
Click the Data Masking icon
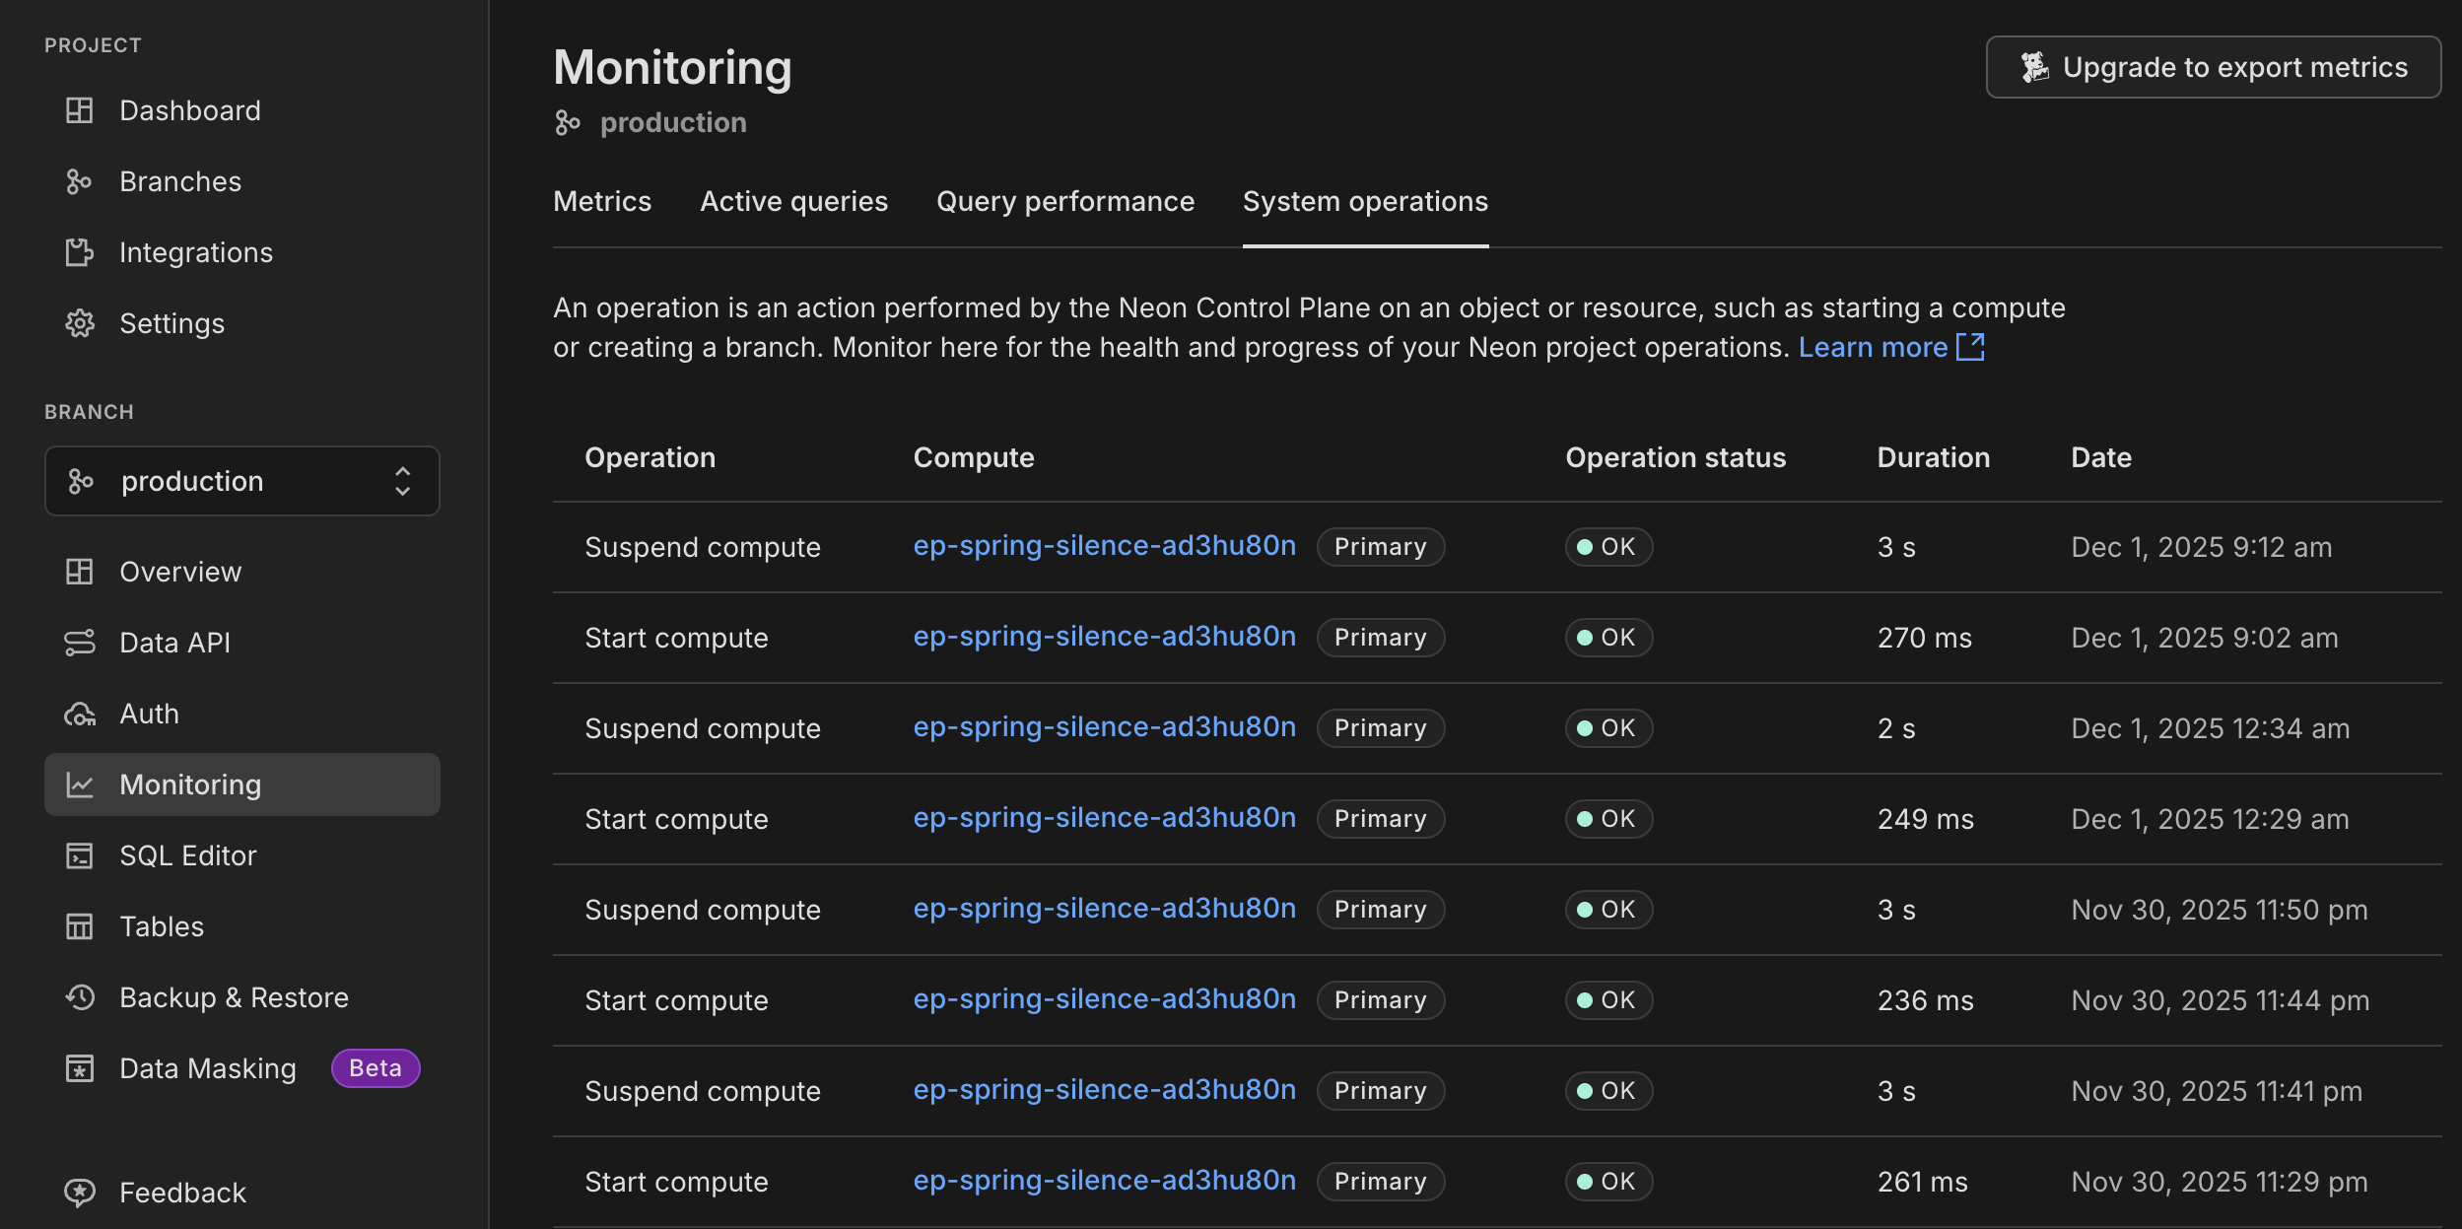point(79,1068)
